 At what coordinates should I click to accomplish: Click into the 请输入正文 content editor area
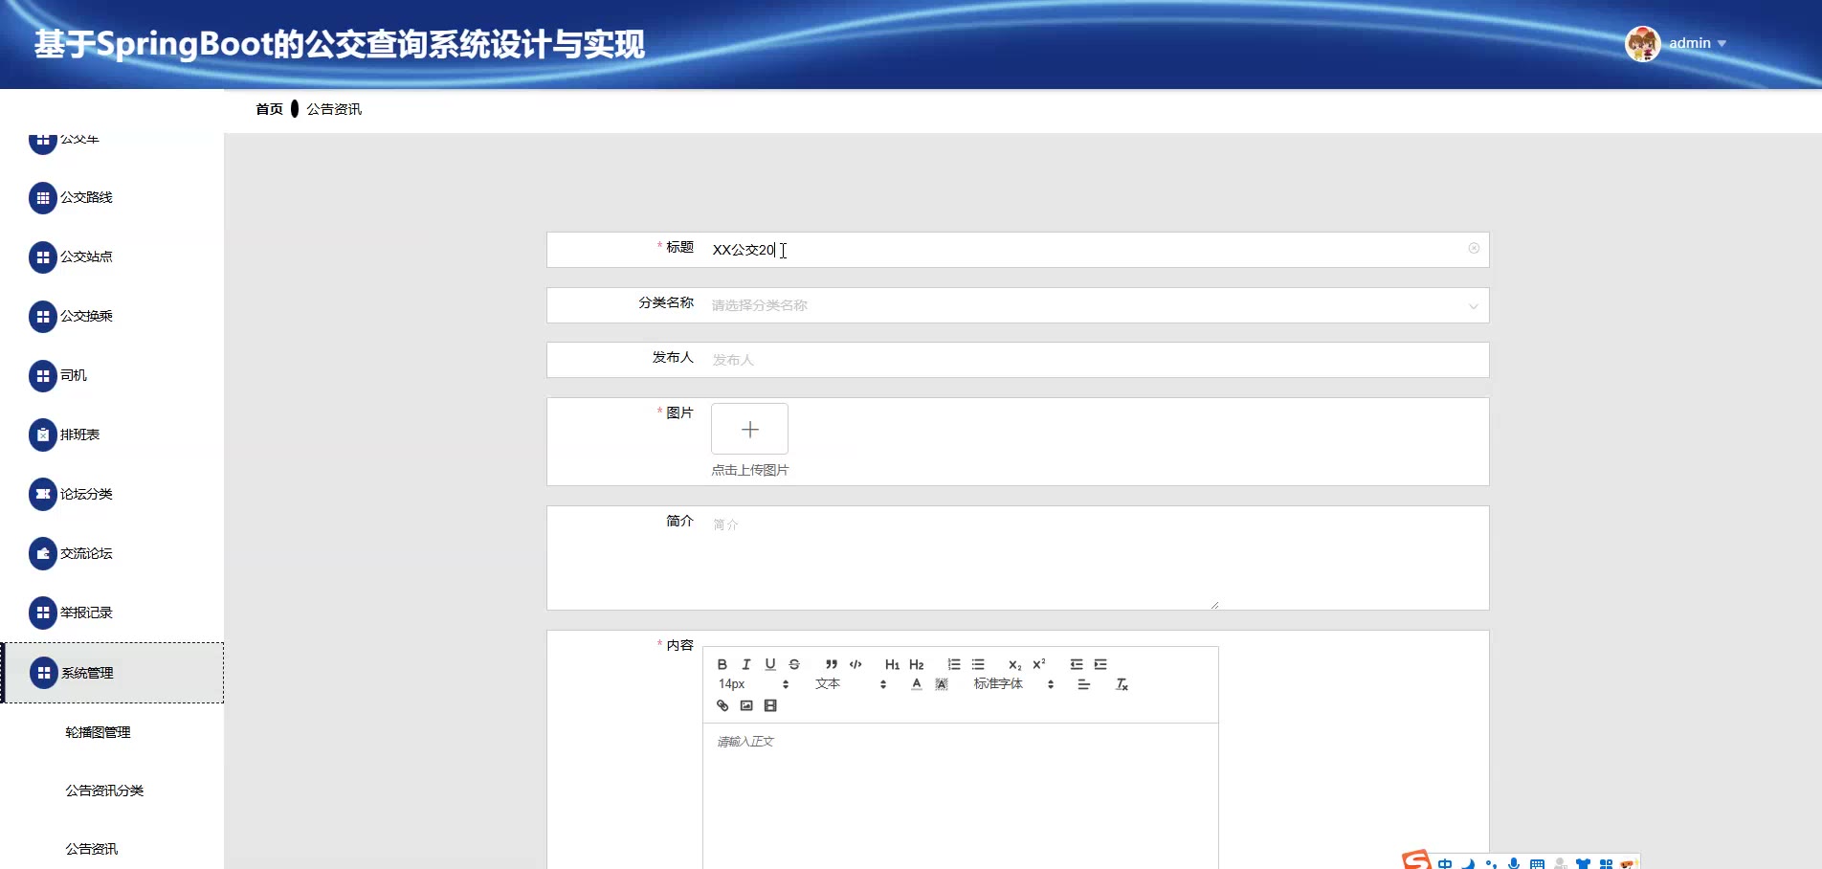(961, 796)
